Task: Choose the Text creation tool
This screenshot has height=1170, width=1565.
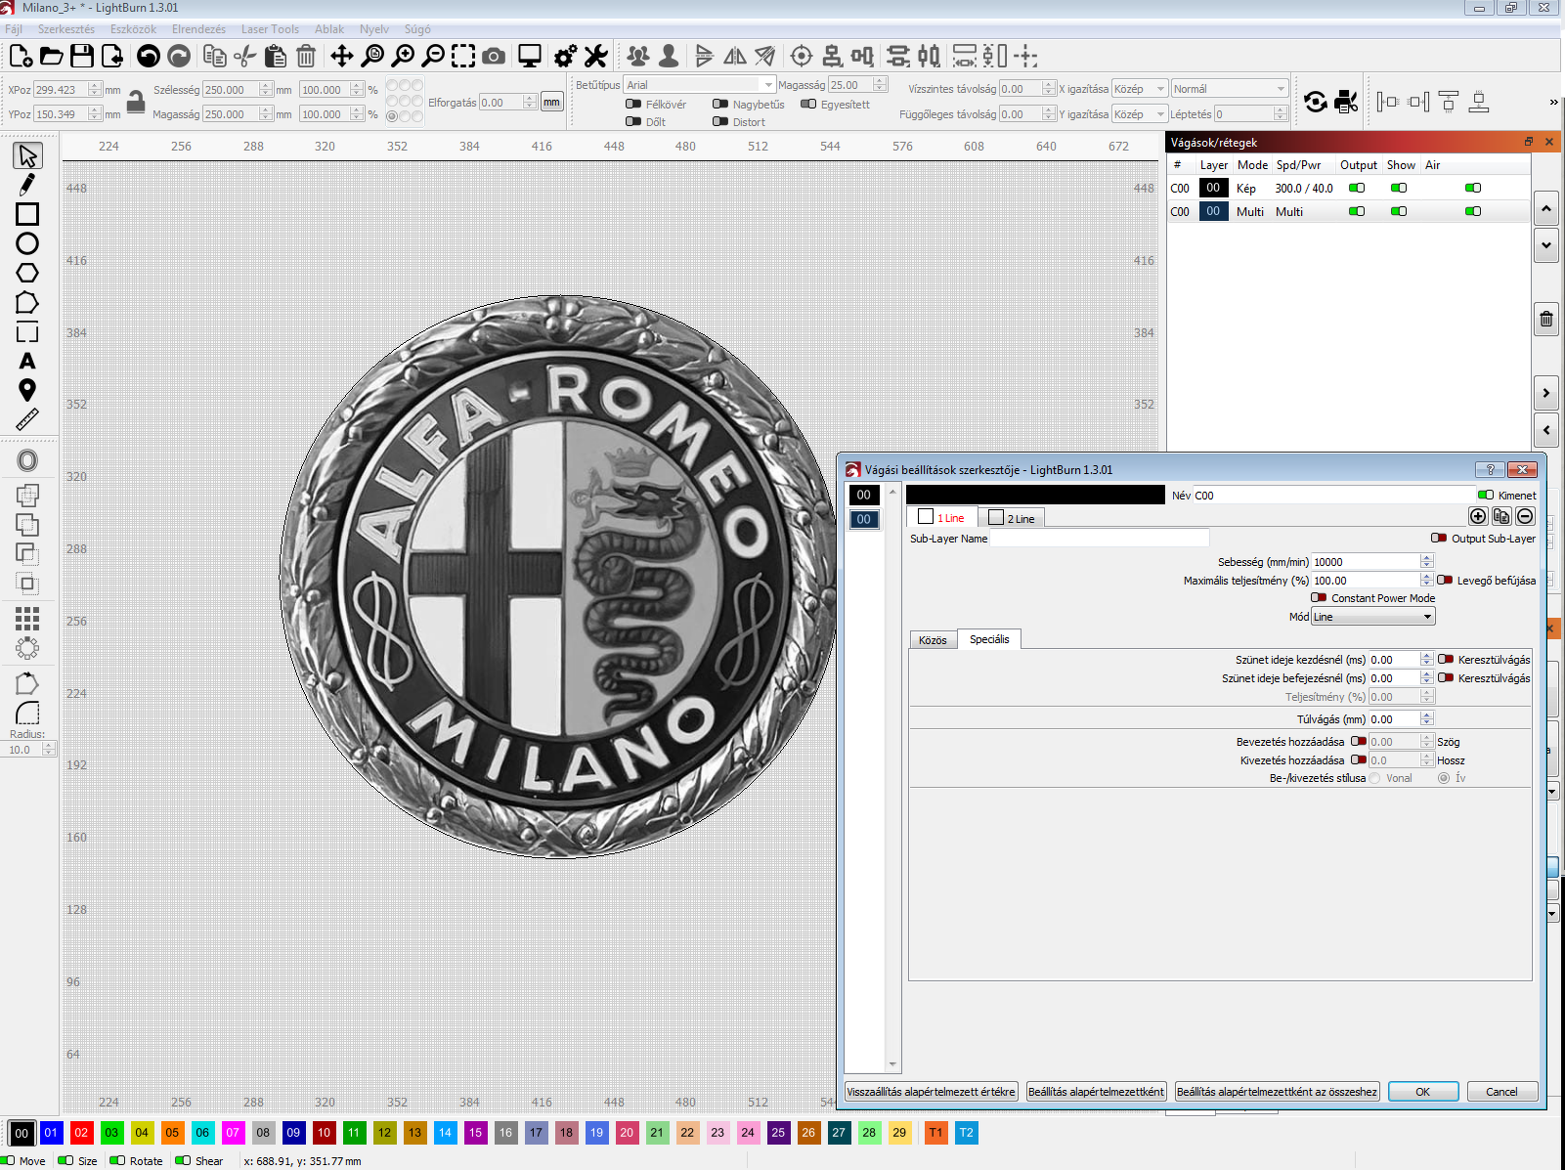Action: pyautogui.click(x=27, y=362)
